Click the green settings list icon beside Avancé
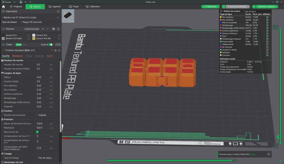 pyautogui.click(x=59, y=44)
